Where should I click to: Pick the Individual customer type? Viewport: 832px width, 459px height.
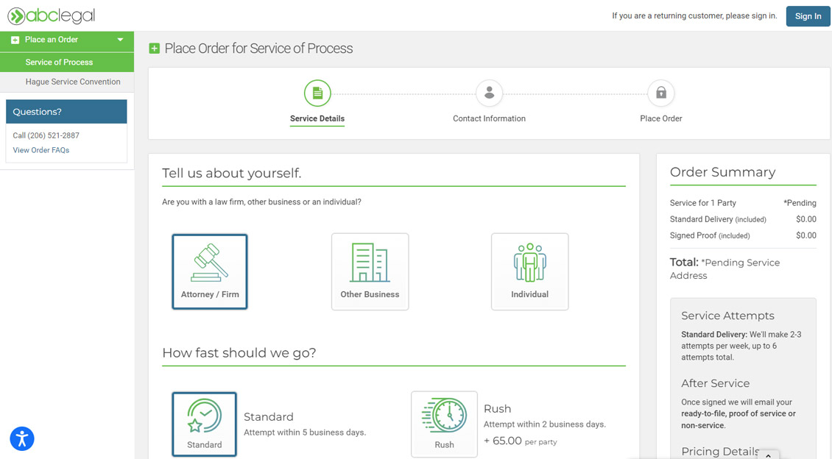529,271
